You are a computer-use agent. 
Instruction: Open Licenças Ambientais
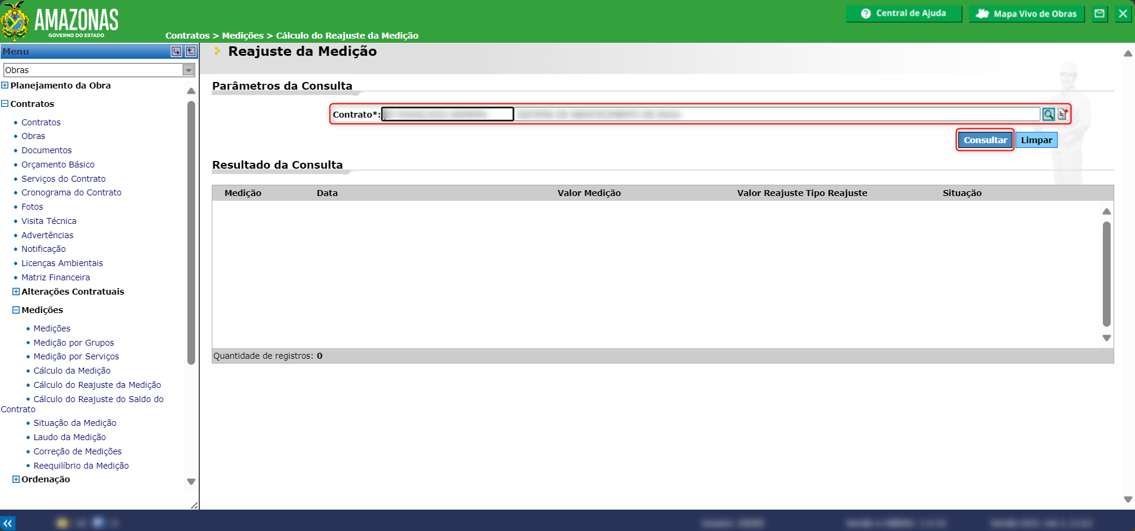coord(62,263)
